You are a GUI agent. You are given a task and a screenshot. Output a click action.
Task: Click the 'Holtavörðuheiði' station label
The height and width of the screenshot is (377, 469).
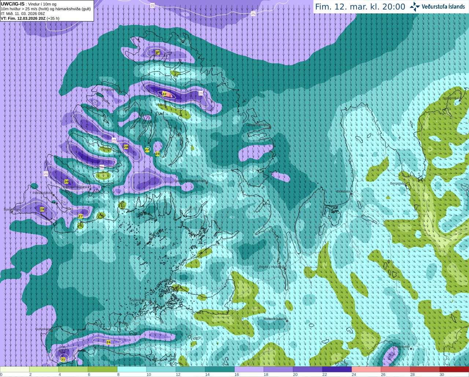tap(275, 319)
